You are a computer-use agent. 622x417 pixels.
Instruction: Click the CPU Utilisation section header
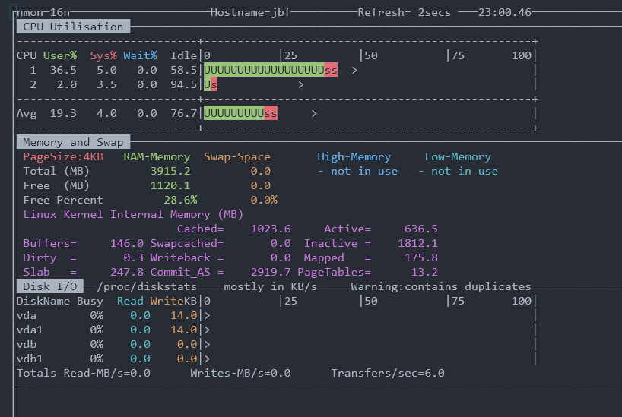click(x=73, y=27)
